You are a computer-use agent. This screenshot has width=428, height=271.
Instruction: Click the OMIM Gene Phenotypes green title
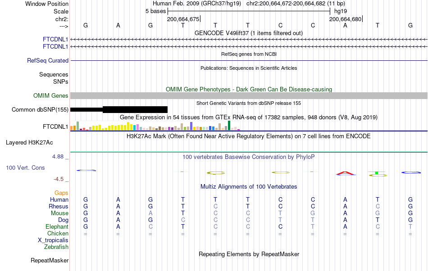[249, 90]
